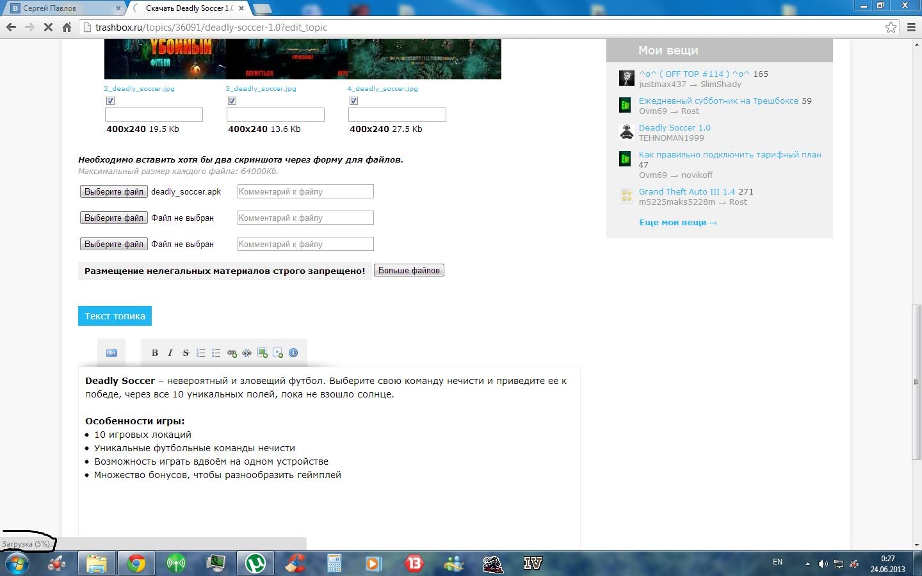
Task: Stop loading the page
Action: tap(48, 27)
